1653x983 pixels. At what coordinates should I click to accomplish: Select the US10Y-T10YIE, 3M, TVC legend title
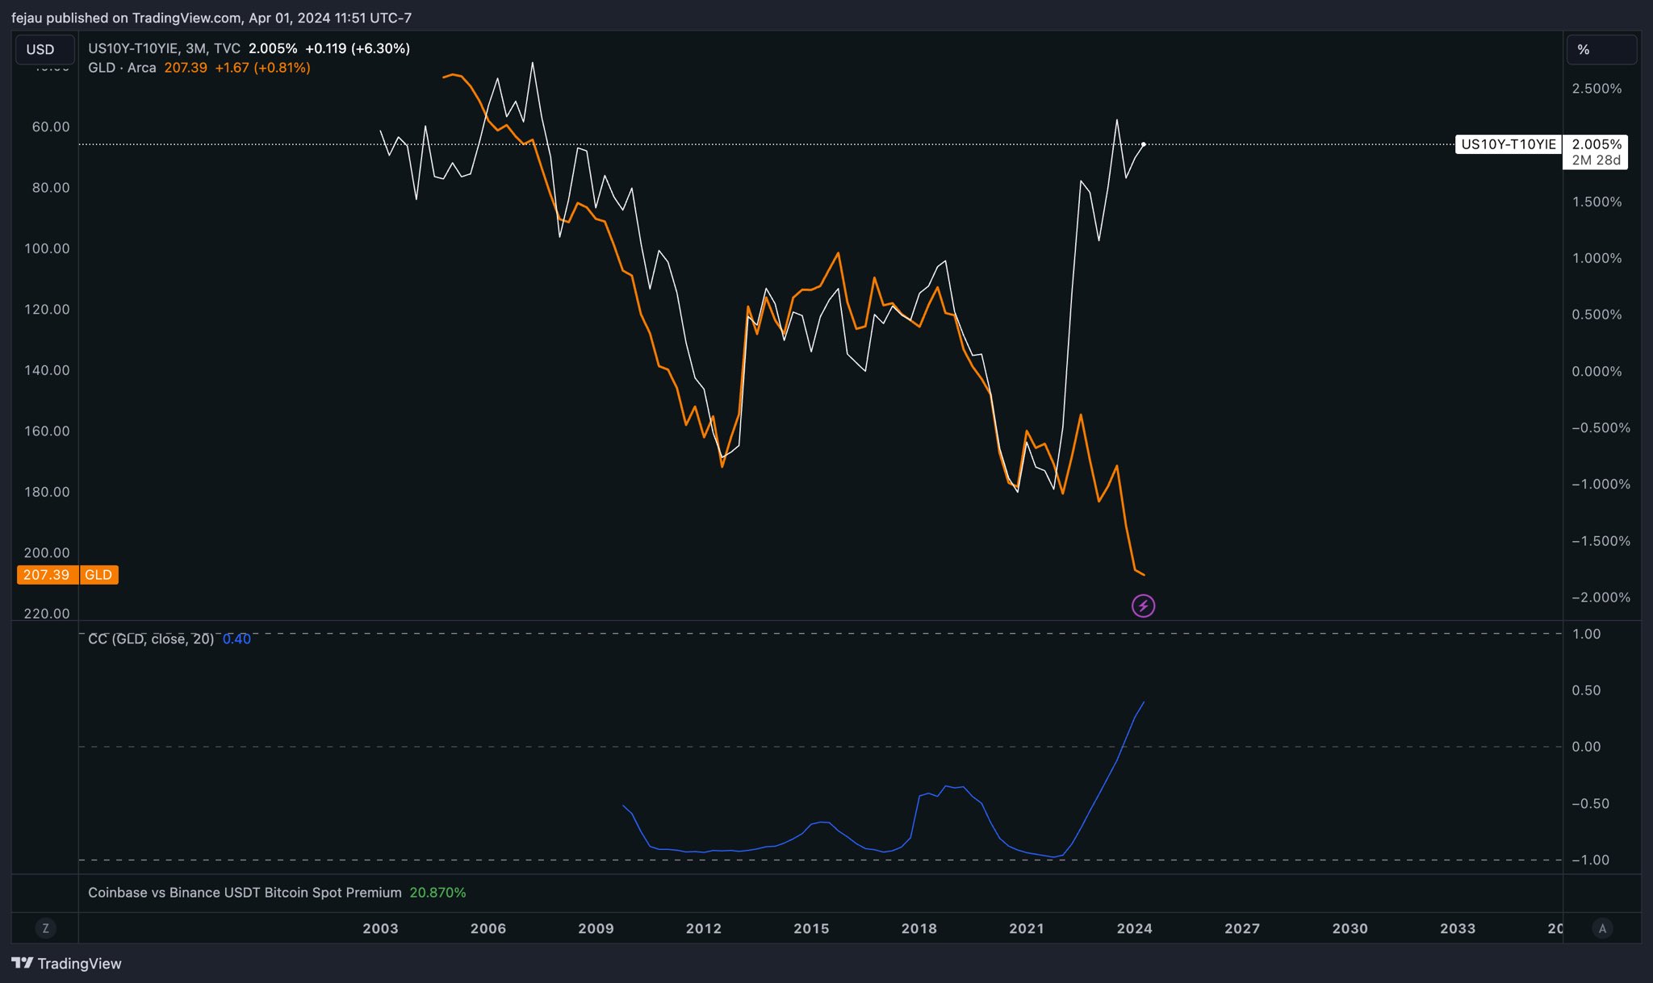(164, 48)
